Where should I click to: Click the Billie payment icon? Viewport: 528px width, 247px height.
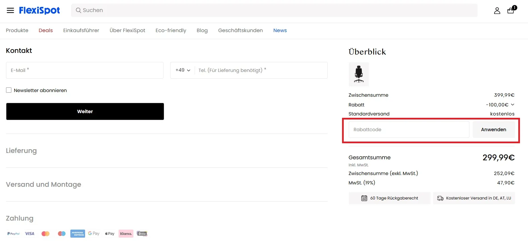142,234
